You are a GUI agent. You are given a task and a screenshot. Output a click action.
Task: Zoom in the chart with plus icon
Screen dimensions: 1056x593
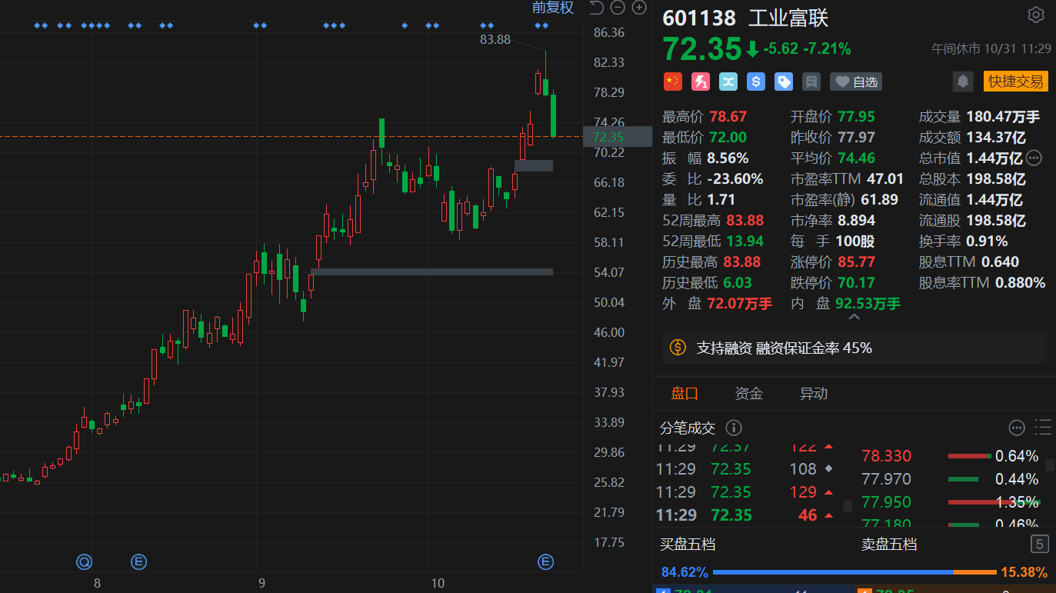pyautogui.click(x=639, y=8)
